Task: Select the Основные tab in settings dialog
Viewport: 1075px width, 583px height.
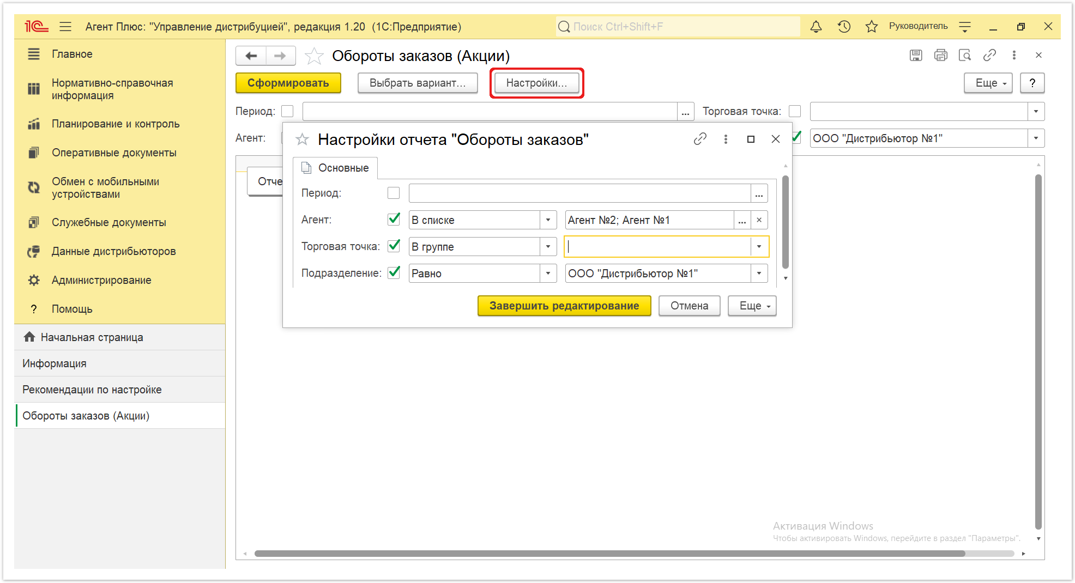Action: (x=335, y=168)
